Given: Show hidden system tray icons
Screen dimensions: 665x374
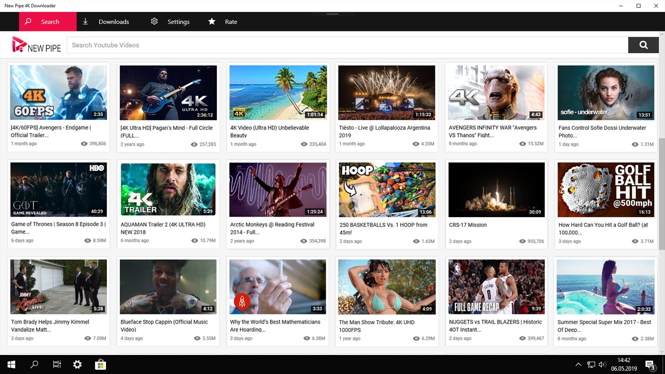Looking at the screenshot, I should 578,364.
